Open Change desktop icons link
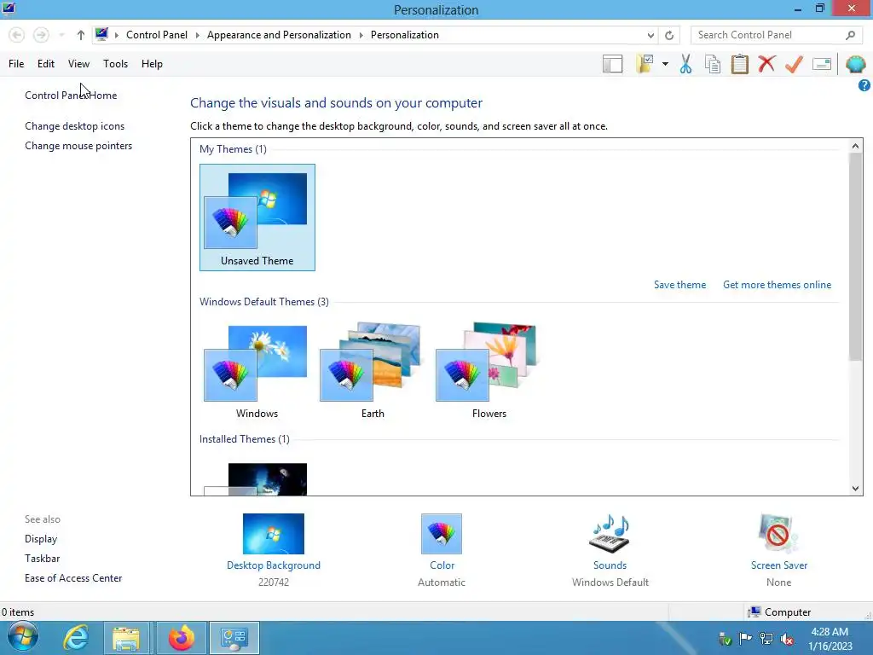873x655 pixels. click(75, 126)
